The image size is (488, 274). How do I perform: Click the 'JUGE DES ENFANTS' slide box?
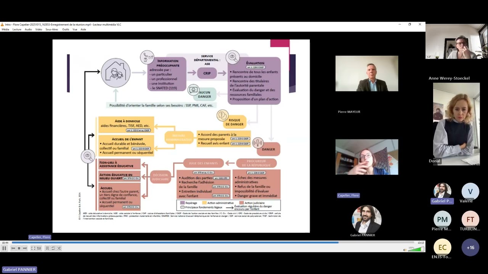click(203, 163)
